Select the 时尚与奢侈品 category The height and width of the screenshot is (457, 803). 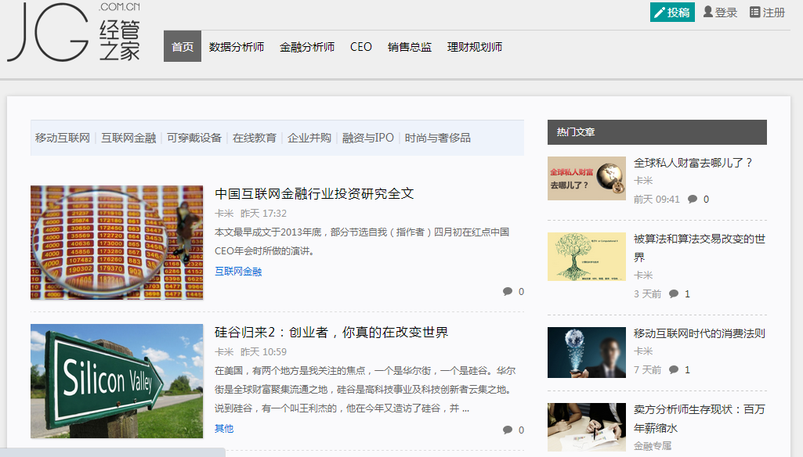coord(438,138)
